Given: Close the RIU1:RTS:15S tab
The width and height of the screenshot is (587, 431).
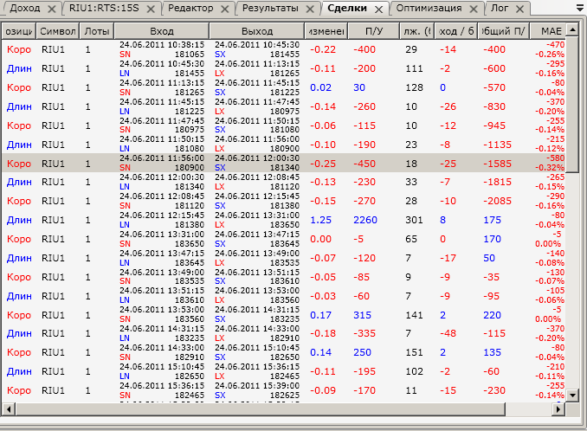Looking at the screenshot, I should [151, 9].
